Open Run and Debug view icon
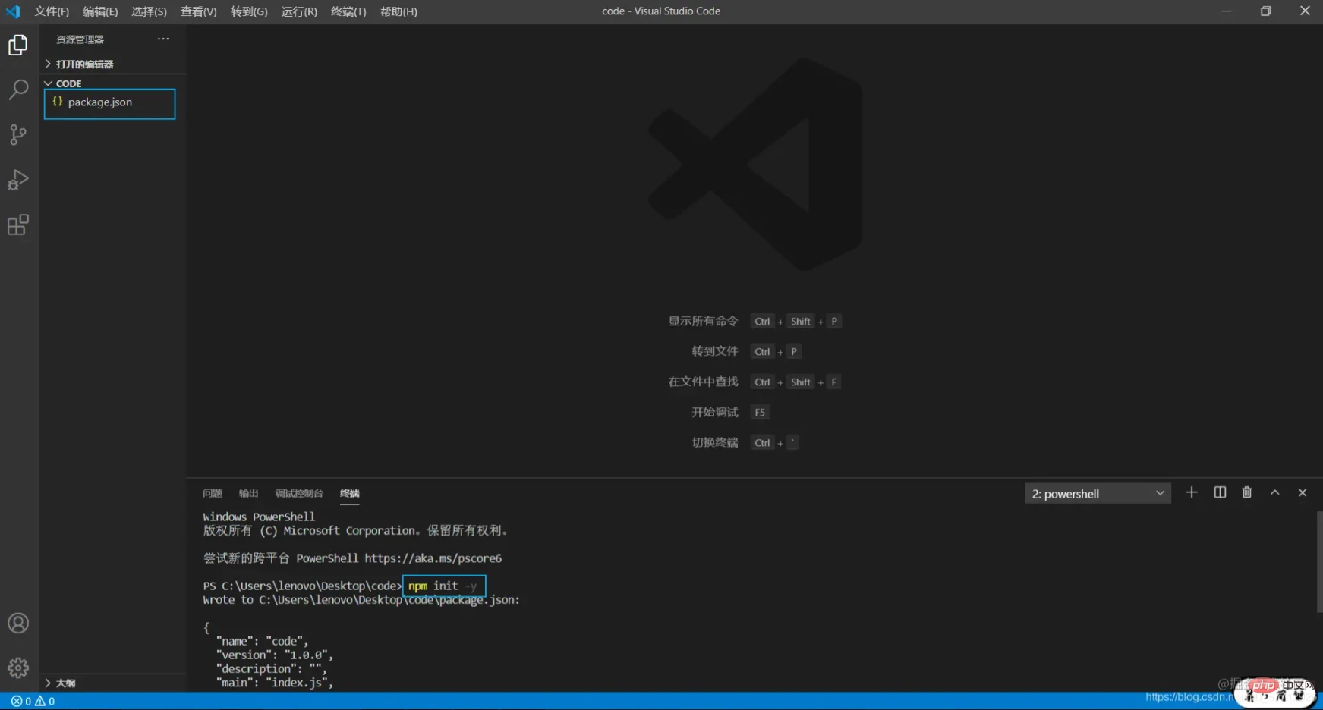 [x=18, y=180]
